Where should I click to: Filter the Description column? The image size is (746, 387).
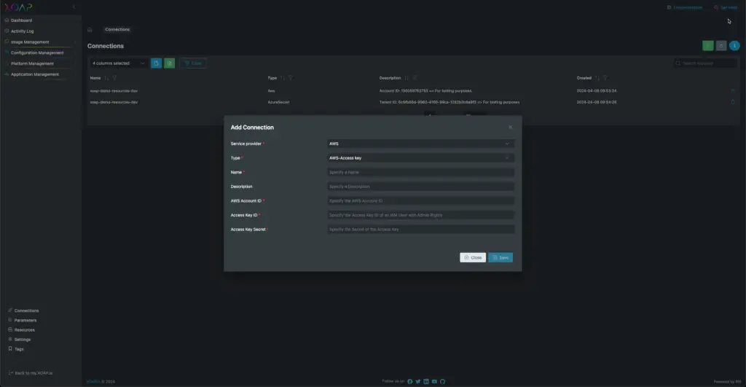click(x=415, y=78)
